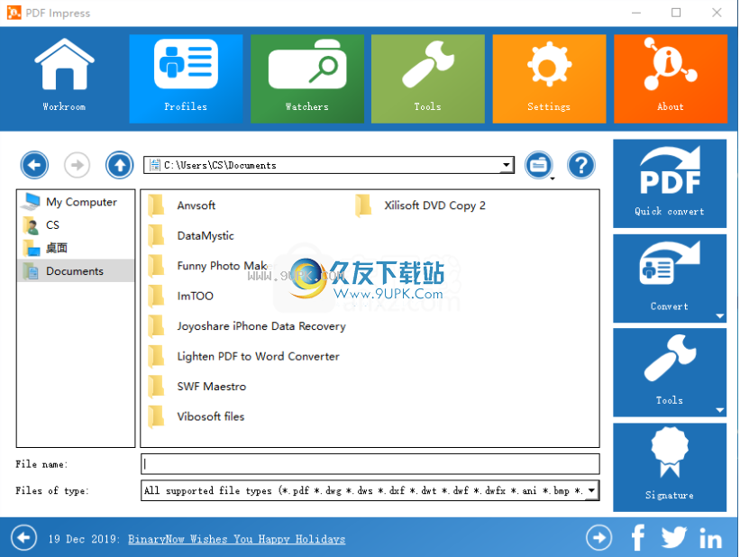Select the 桌面 desktop folder
The image size is (740, 557).
pos(76,248)
